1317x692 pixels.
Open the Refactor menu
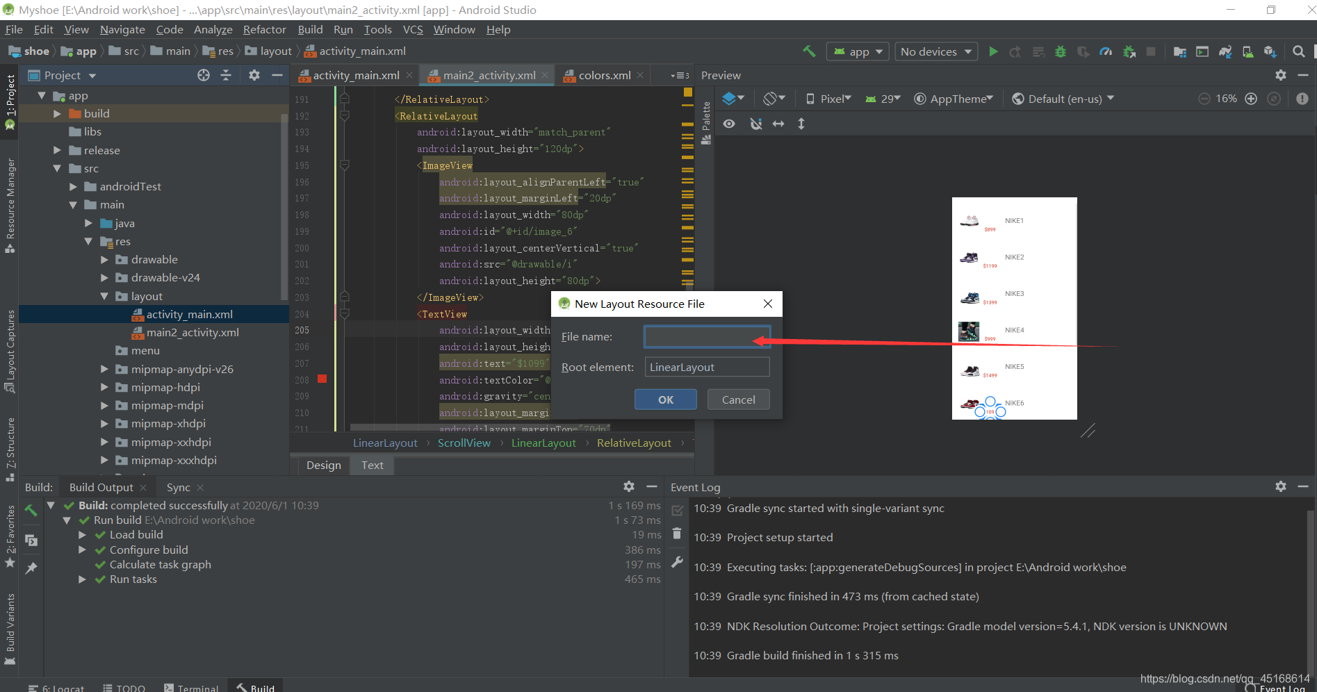(x=264, y=29)
